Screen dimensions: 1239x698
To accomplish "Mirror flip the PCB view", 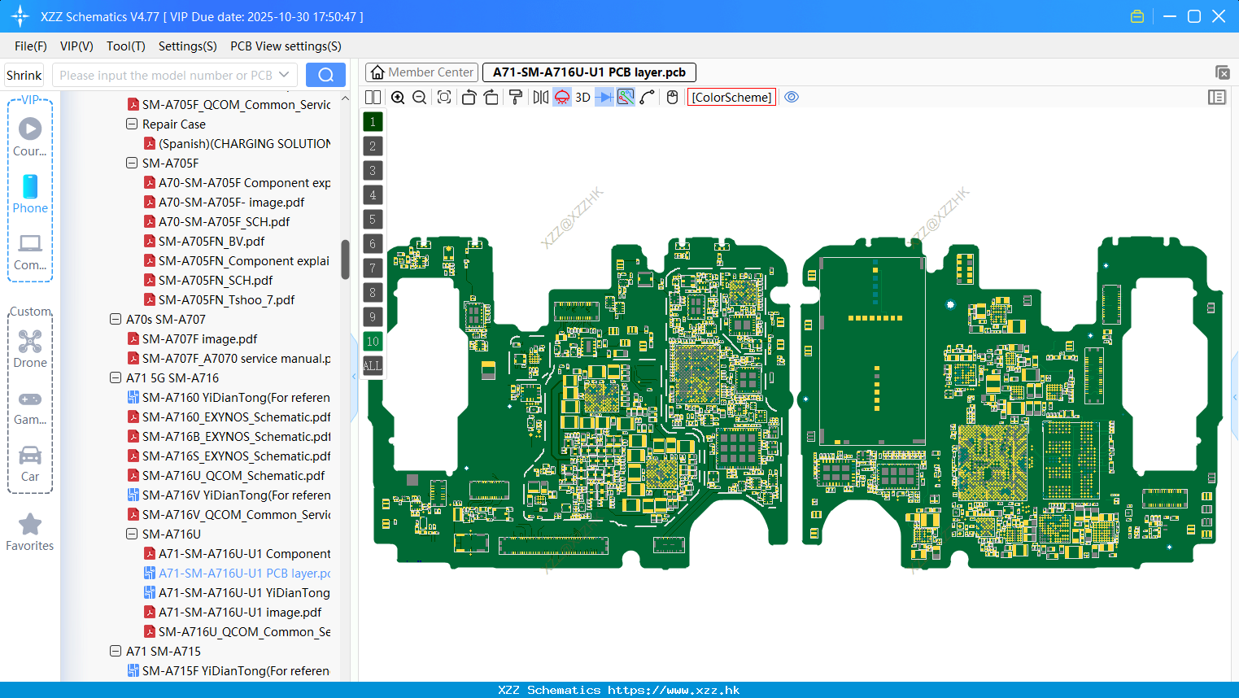I will click(540, 98).
